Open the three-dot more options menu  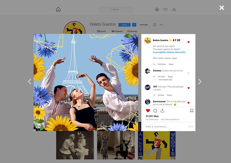(161, 25)
